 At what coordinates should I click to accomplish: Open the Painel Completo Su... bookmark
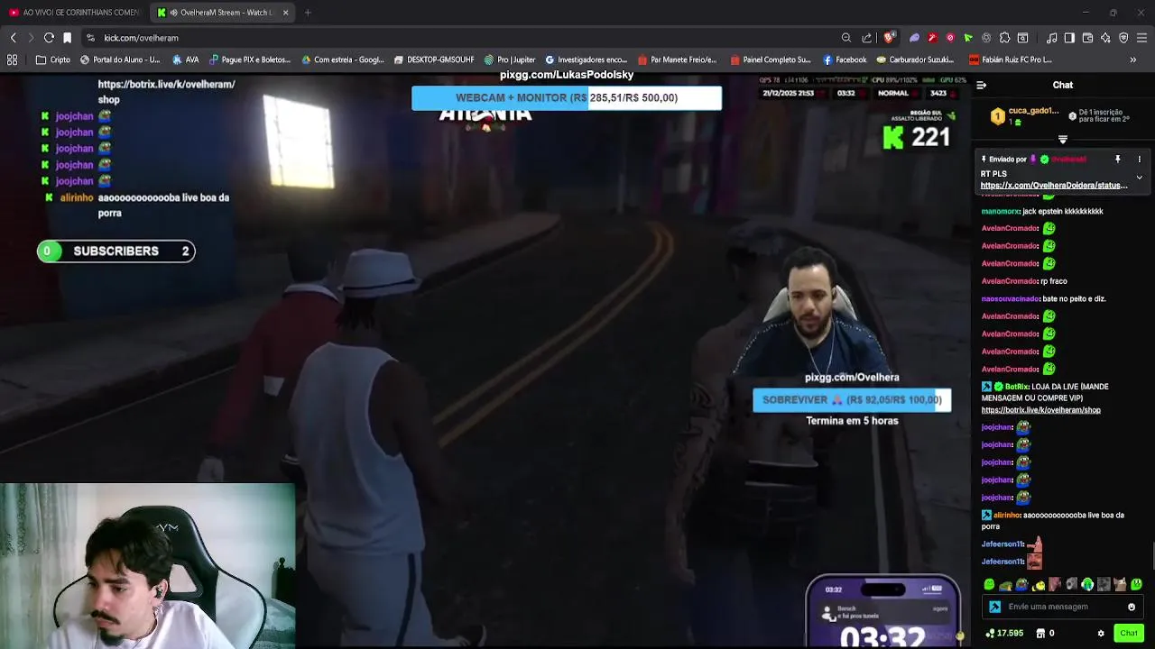770,59
